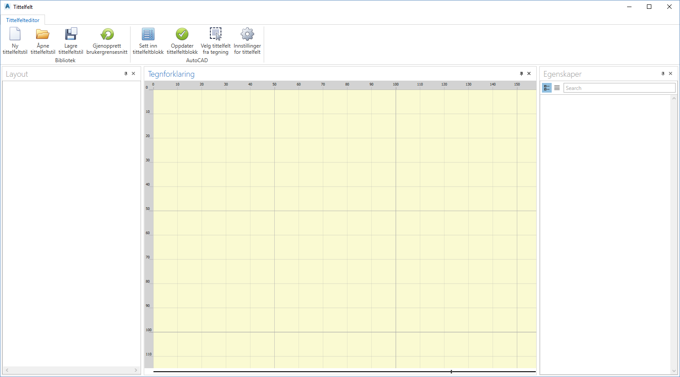Image resolution: width=680 pixels, height=377 pixels.
Task: Switch to the Tittelfelteditor ribbon tab
Action: (x=23, y=20)
